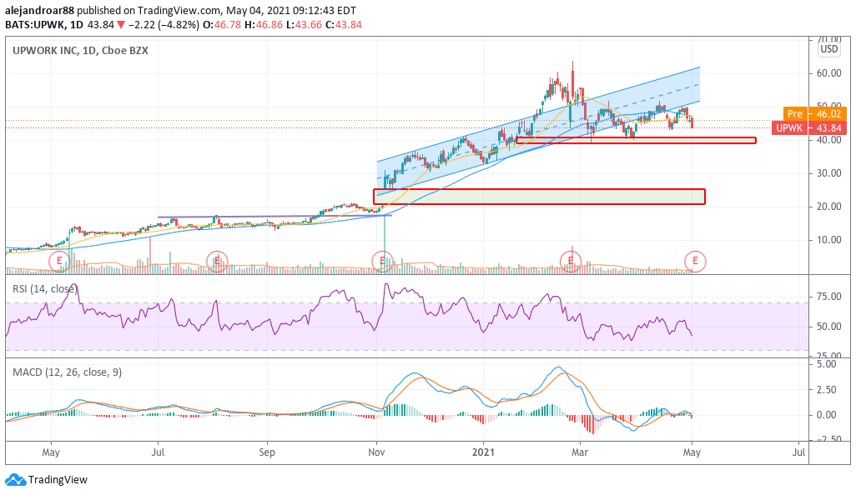Screen dimensions: 856x495
Task: Click the red down-triangle in the quote header
Action: tap(121, 24)
